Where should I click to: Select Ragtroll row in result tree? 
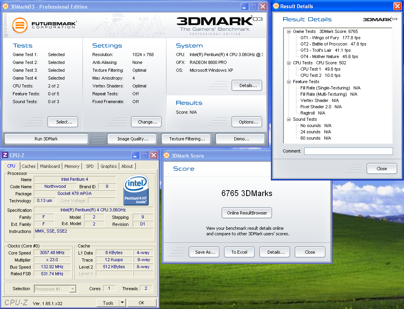313,113
